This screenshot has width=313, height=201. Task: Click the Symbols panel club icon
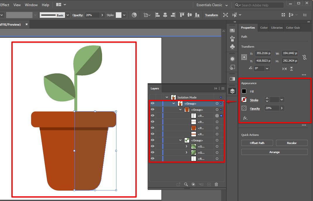pos(232,47)
